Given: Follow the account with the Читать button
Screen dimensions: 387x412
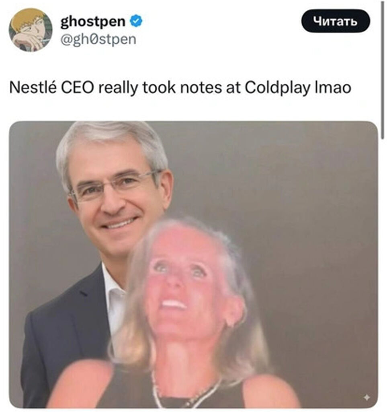Looking at the screenshot, I should 336,21.
